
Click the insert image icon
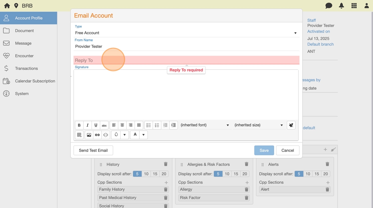pos(89,135)
